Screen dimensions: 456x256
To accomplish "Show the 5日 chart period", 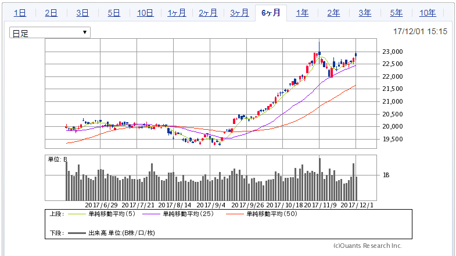I will pyautogui.click(x=114, y=13).
